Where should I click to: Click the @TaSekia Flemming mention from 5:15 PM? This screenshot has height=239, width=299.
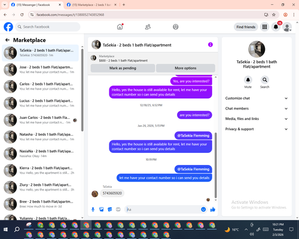pos(193,136)
